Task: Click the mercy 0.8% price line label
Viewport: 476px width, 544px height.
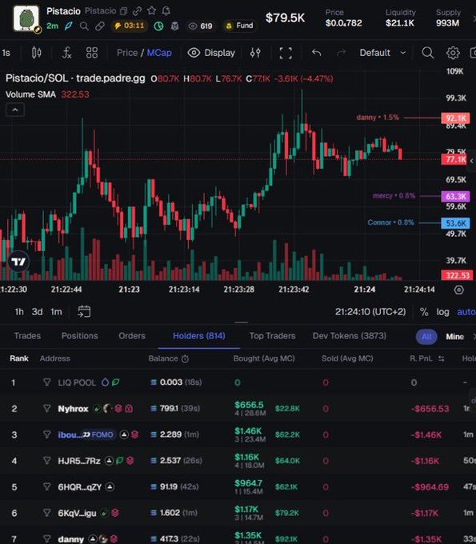Action: coord(394,196)
